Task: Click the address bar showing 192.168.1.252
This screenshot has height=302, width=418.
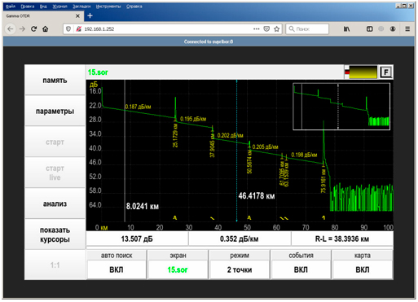Action: pyautogui.click(x=169, y=28)
